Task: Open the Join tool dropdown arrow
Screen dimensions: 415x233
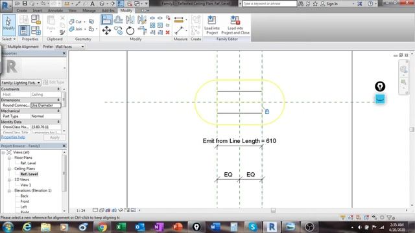Action: click(85, 29)
